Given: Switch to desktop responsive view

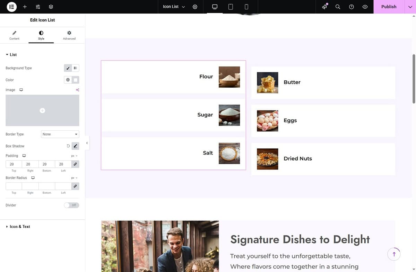Looking at the screenshot, I should point(215,7).
